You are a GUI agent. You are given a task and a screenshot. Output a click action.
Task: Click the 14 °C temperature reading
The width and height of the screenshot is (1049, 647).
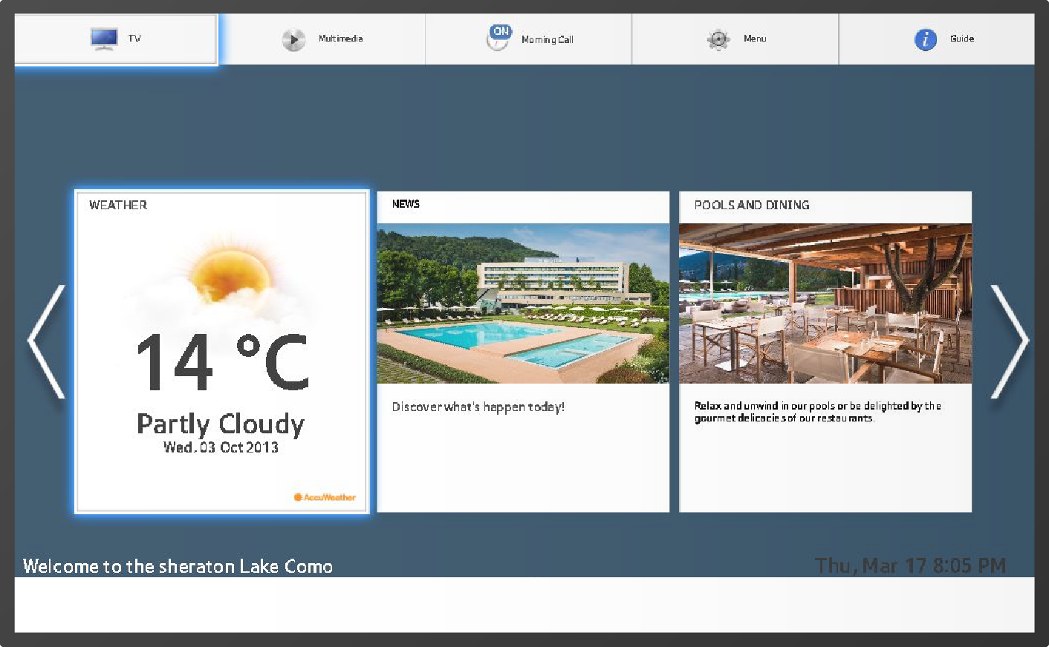point(221,361)
